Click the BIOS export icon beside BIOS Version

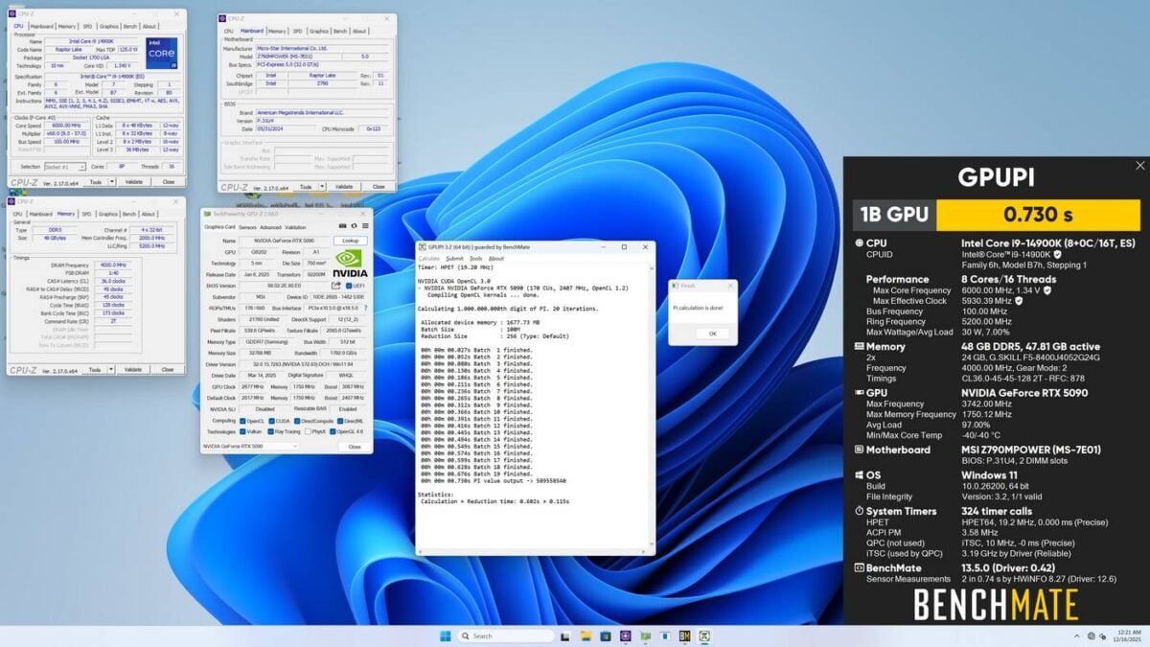(334, 285)
